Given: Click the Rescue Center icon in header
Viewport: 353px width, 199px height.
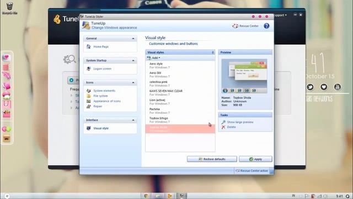Looking at the screenshot, I should pos(236,26).
